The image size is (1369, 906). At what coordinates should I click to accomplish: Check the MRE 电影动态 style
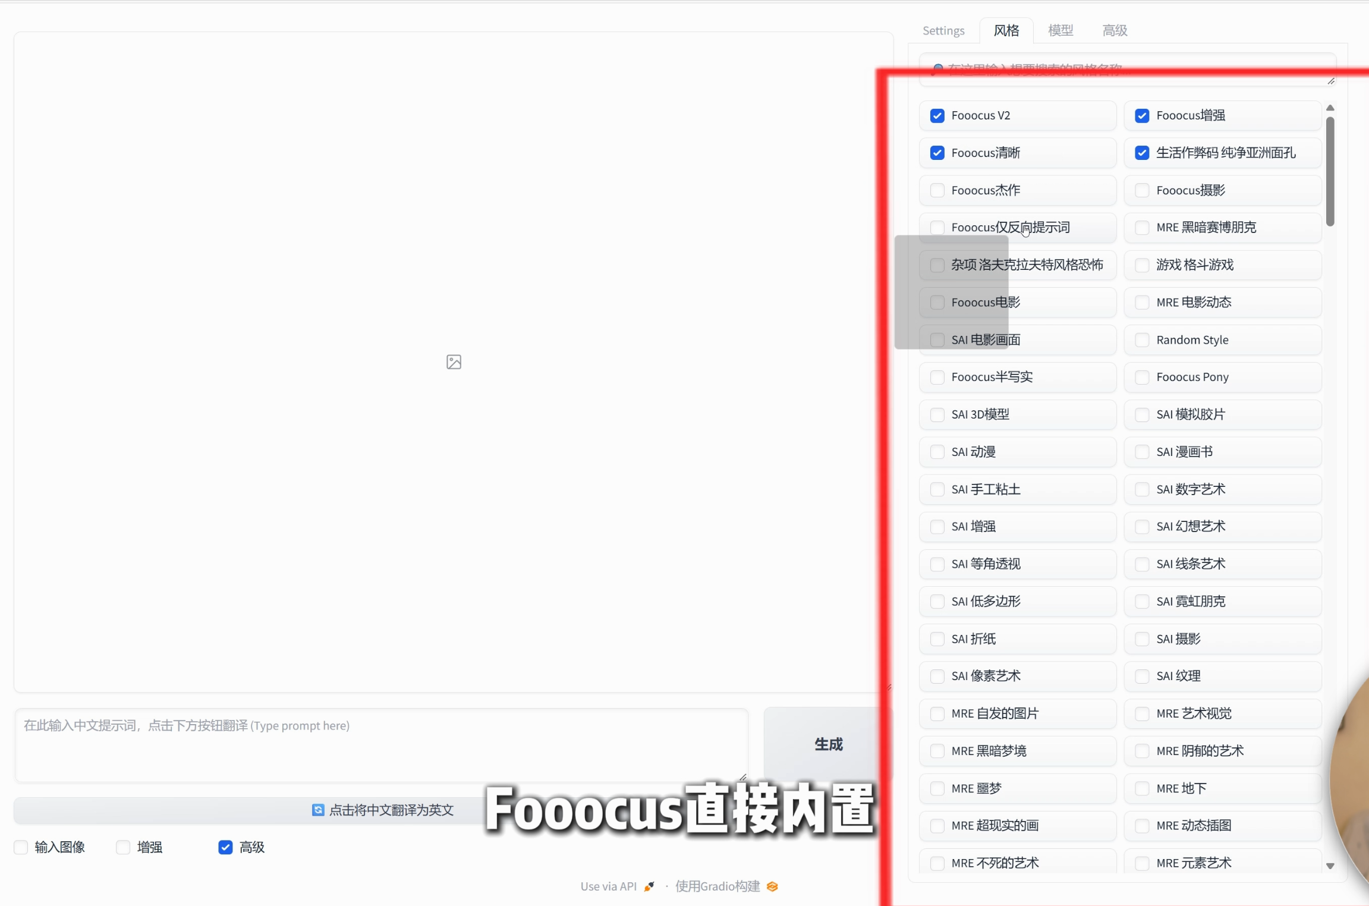pyautogui.click(x=1142, y=302)
